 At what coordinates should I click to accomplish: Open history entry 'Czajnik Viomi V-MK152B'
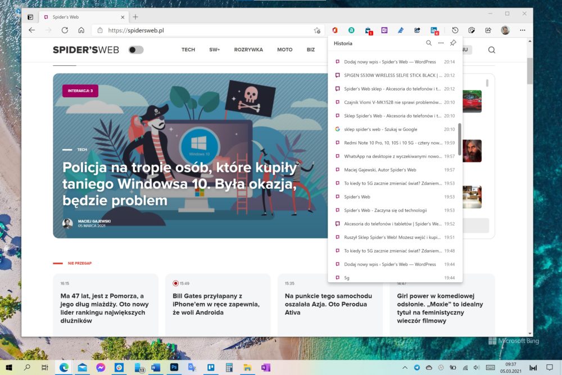click(x=395, y=102)
